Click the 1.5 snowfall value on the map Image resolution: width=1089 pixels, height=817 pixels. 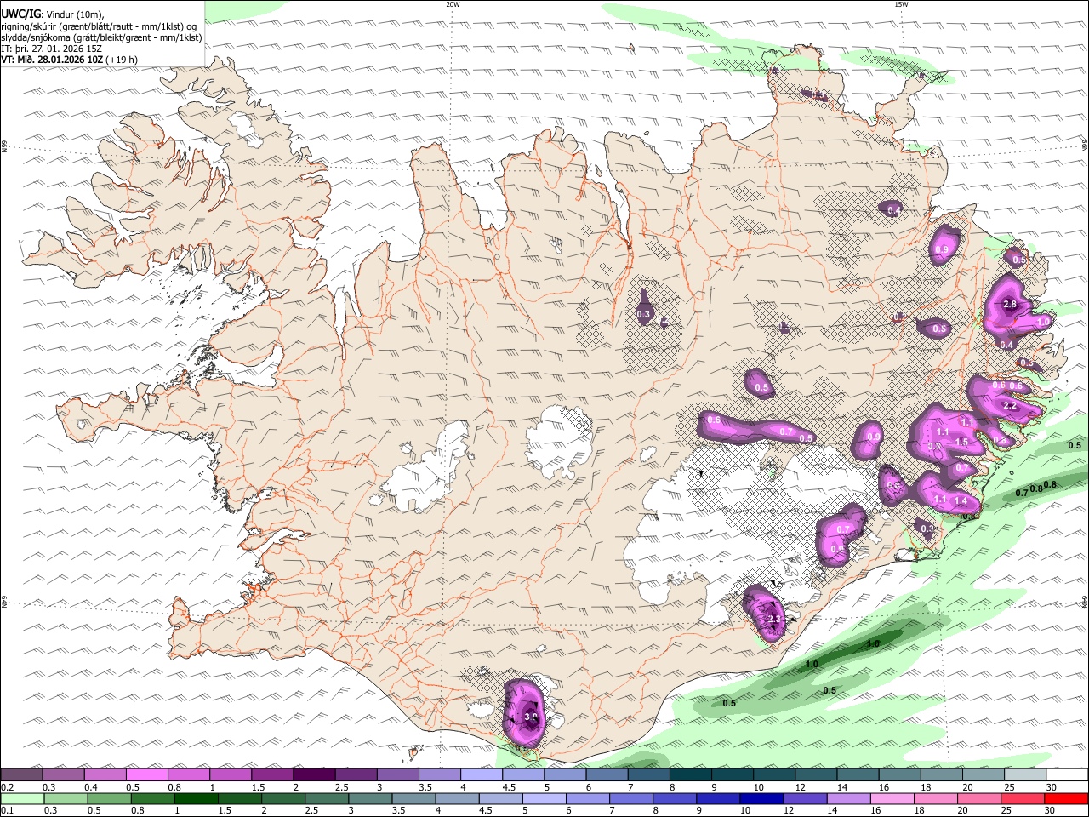pos(961,442)
